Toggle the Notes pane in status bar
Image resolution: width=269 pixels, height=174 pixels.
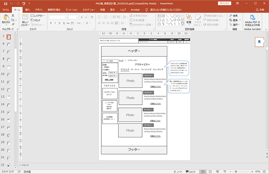178,172
